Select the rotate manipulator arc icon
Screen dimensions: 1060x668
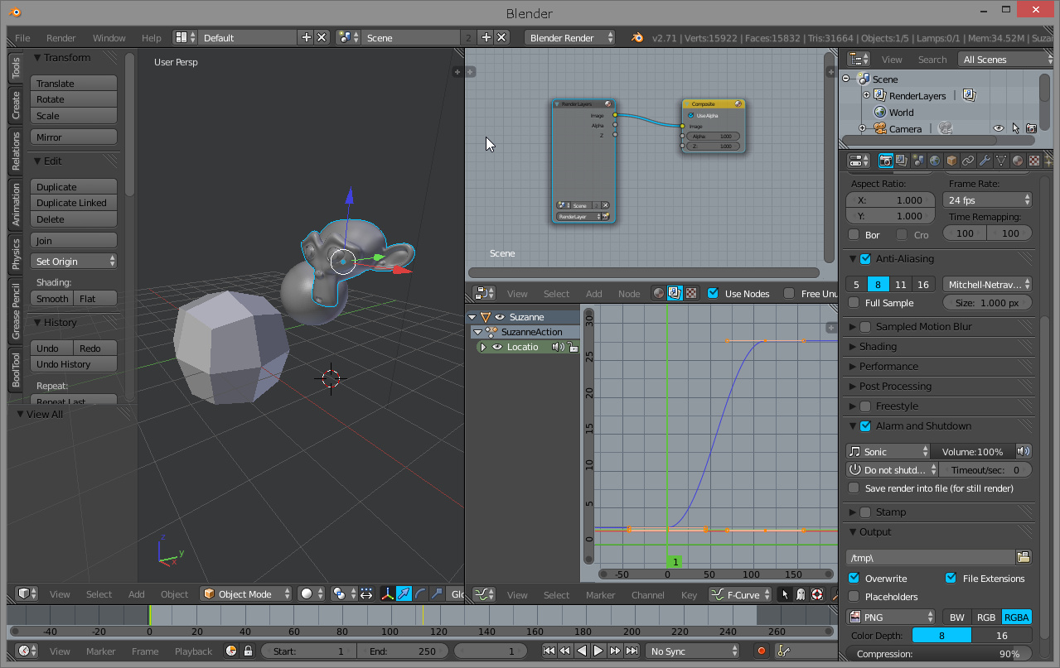click(x=420, y=594)
